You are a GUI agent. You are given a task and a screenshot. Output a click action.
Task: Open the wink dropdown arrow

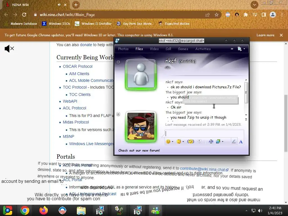point(183,142)
